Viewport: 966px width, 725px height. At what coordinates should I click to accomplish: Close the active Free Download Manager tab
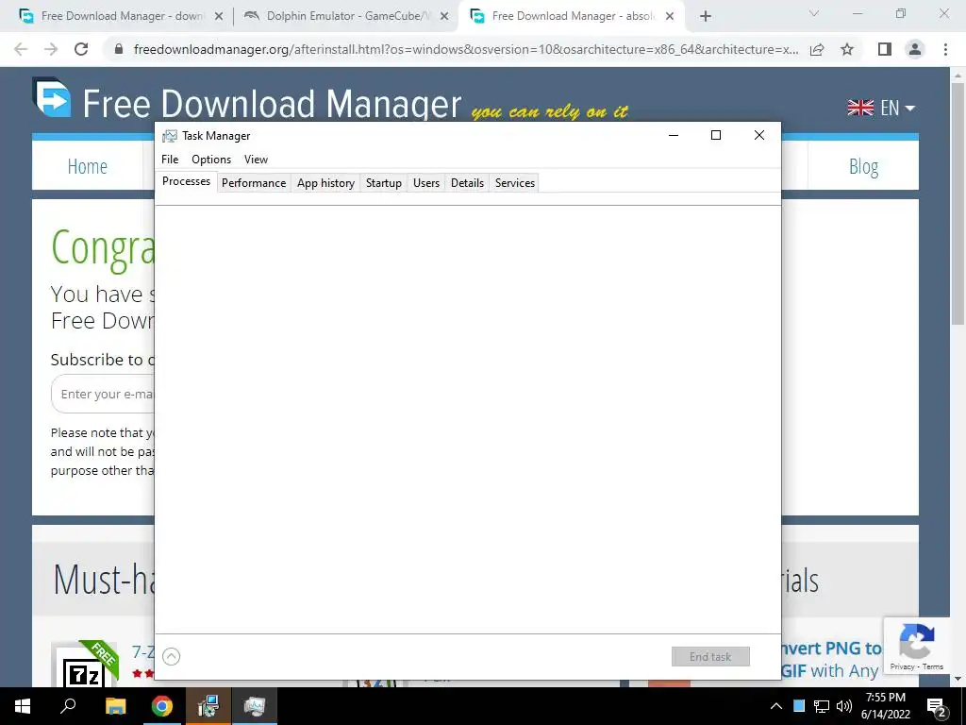pos(670,17)
